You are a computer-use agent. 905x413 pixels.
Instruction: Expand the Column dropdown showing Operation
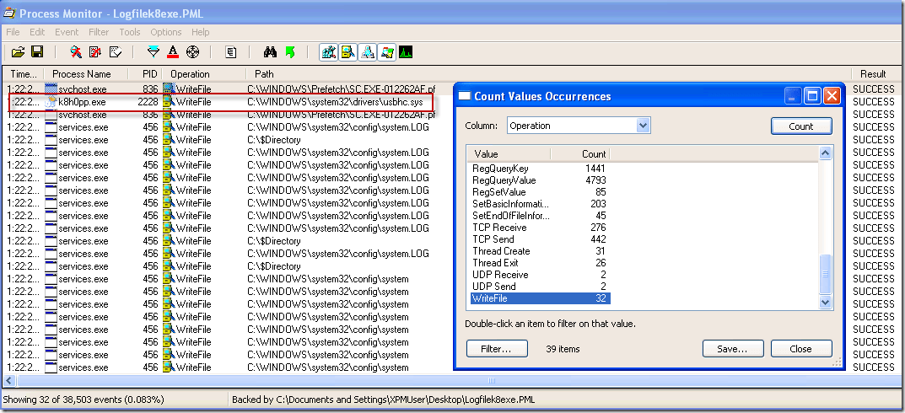click(643, 126)
